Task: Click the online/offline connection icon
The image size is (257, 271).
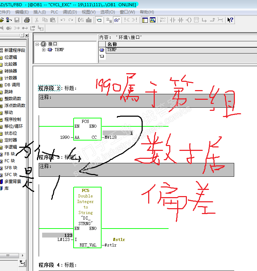Action: [x=109, y=20]
